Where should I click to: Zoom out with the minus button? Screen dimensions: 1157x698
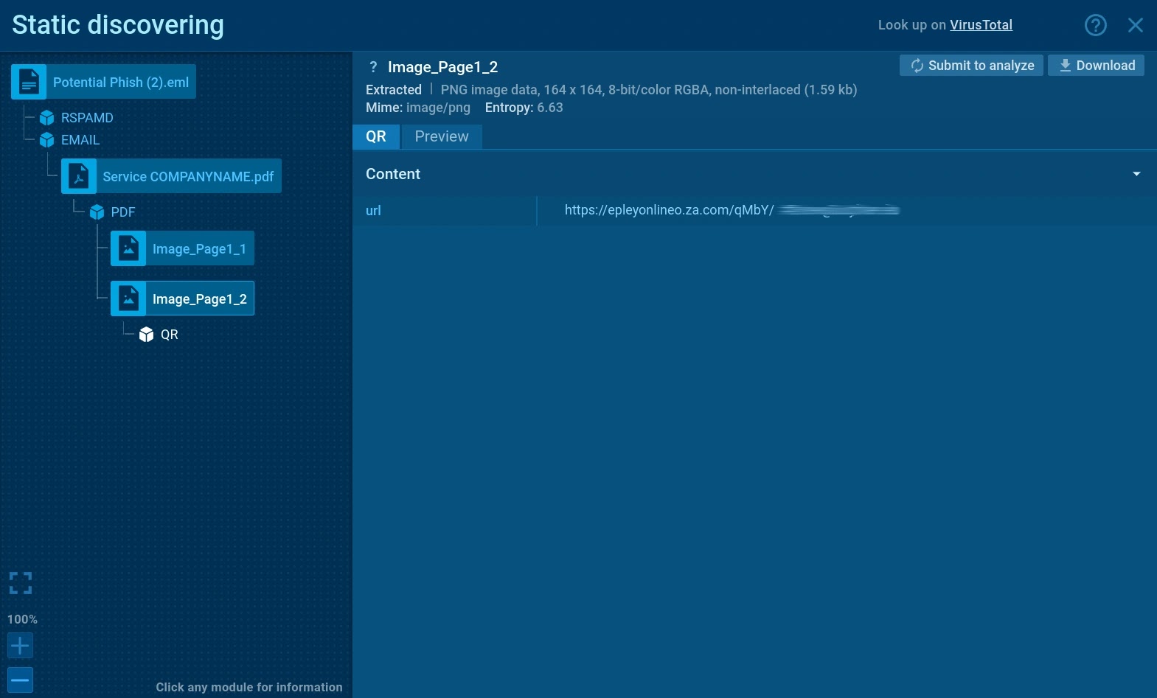20,680
